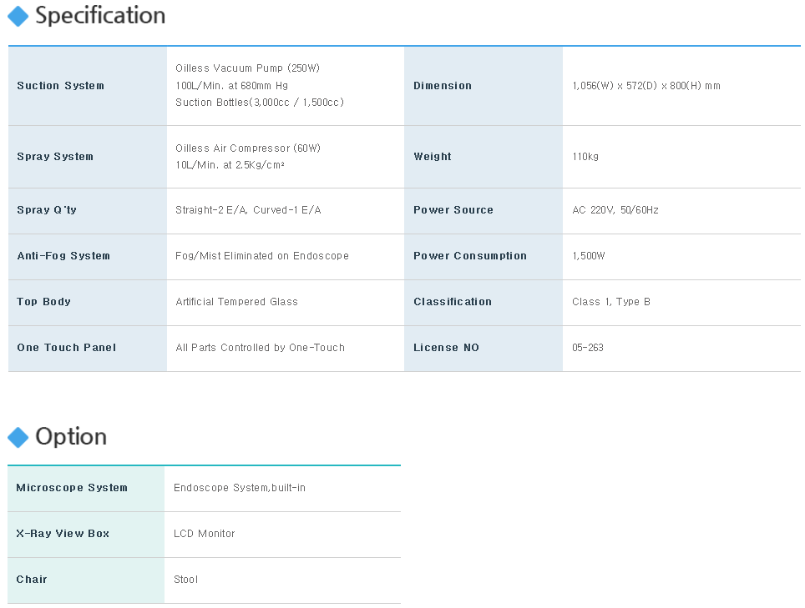Click the LCD Monitor option value
The width and height of the screenshot is (805, 608).
click(x=205, y=534)
